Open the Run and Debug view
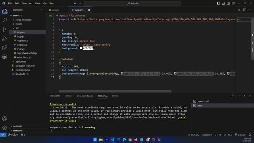 (x=4, y=39)
